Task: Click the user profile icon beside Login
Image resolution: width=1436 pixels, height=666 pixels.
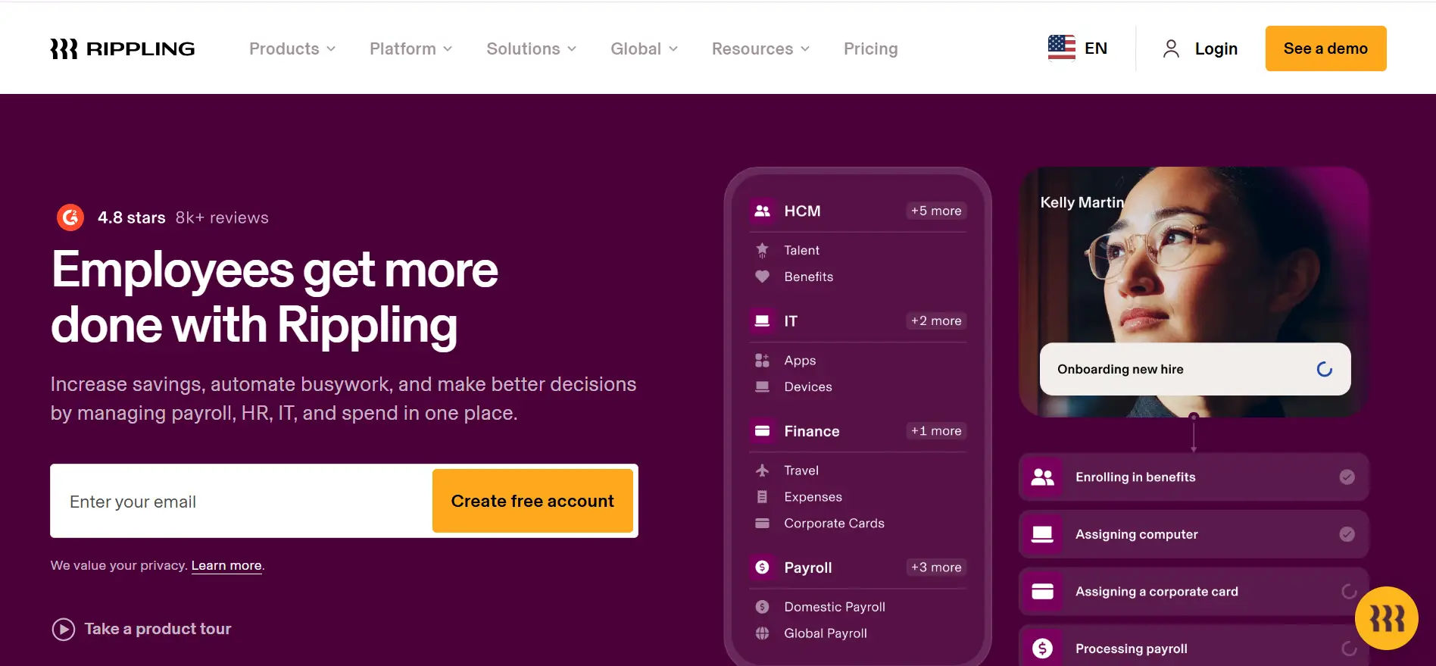Action: pos(1171,48)
